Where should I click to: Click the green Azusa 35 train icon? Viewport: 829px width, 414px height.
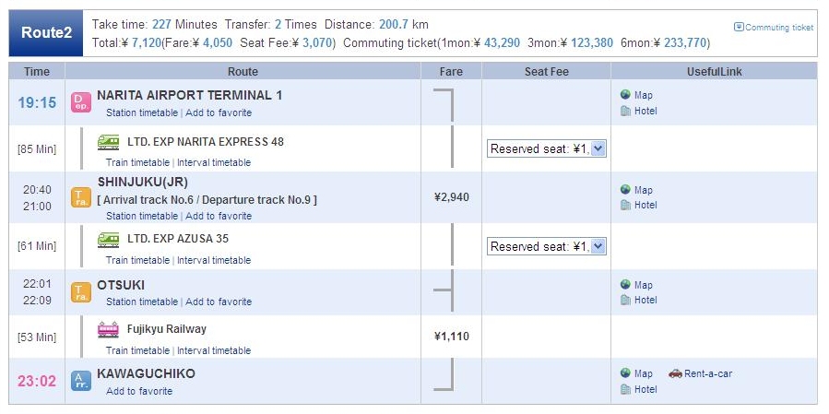pos(109,240)
